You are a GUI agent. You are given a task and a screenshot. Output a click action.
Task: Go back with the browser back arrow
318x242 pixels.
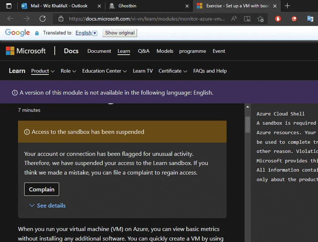pos(10,19)
